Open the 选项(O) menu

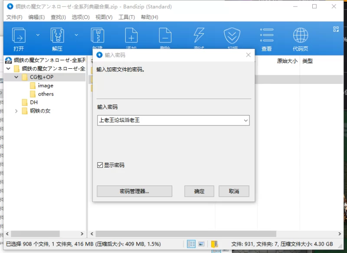81,17
